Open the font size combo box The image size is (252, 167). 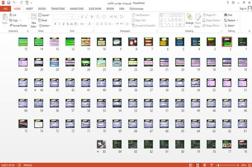click(x=76, y=17)
